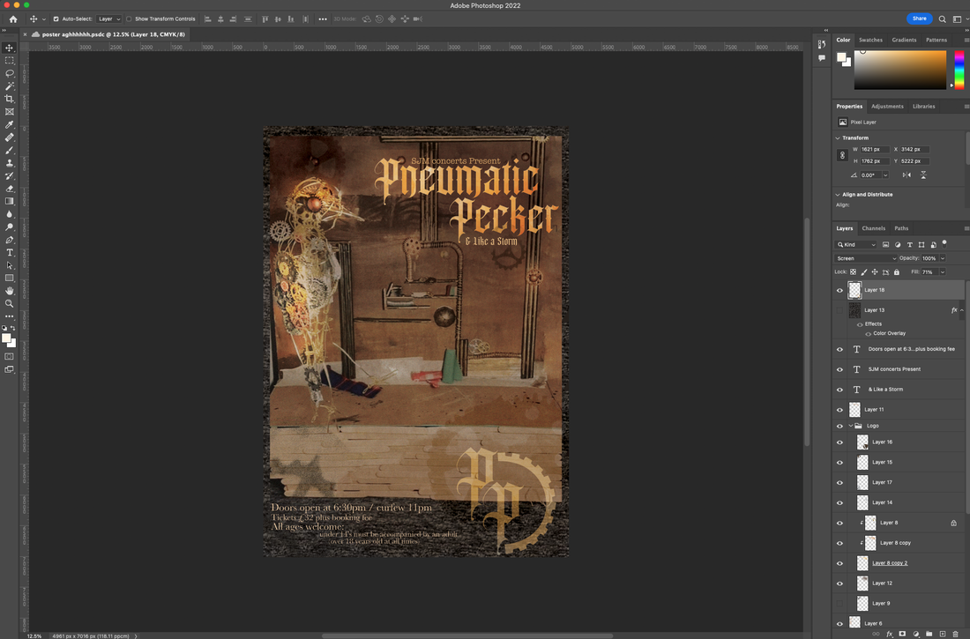Toggle the Auto-Select checkbox
The height and width of the screenshot is (639, 970).
[56, 19]
